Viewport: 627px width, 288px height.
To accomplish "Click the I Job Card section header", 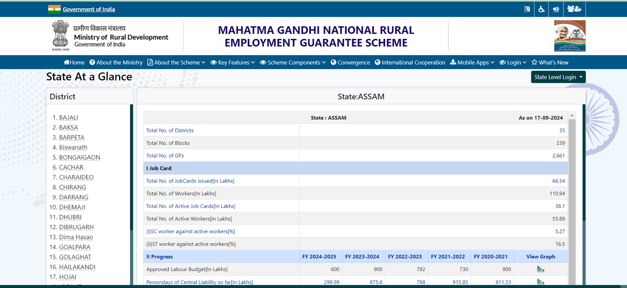I will [x=355, y=168].
